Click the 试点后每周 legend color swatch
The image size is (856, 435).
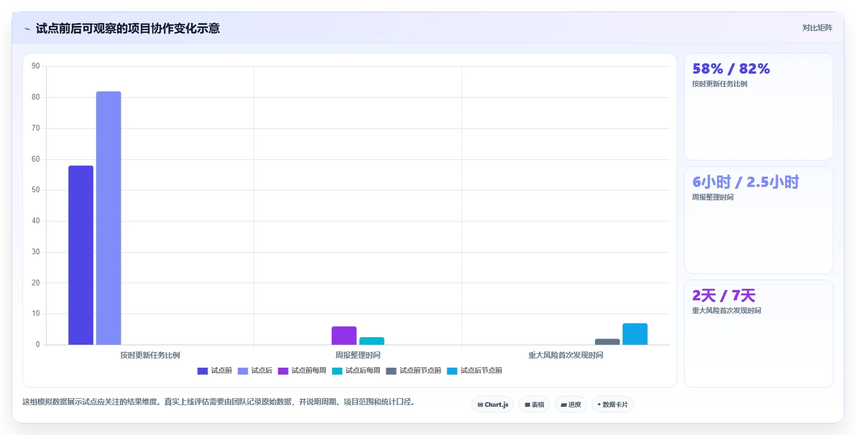tap(337, 371)
